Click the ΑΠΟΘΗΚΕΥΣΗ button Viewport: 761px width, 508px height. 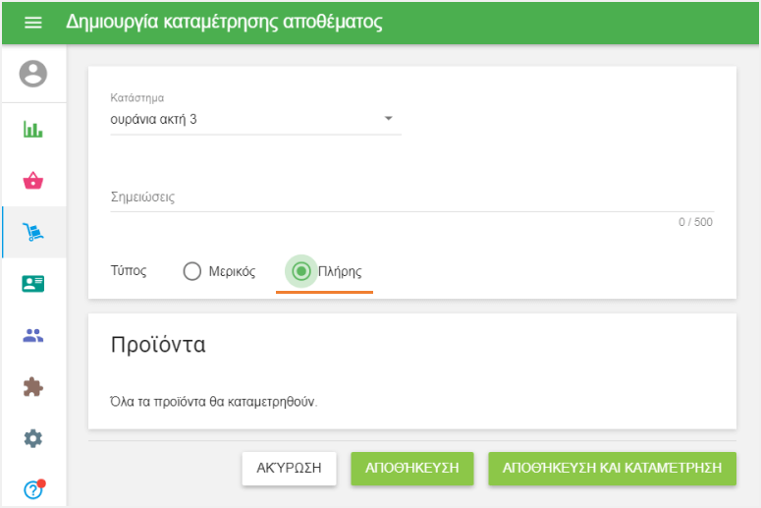point(412,468)
